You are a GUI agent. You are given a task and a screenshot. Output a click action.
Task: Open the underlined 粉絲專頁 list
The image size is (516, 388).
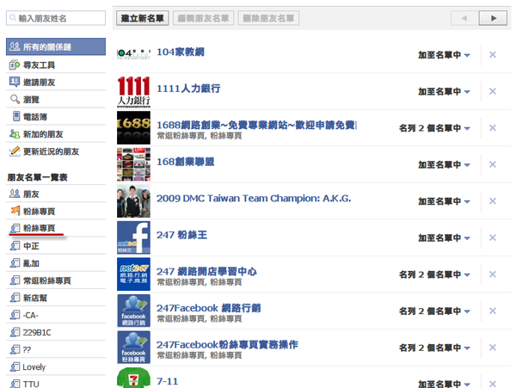(x=56, y=228)
